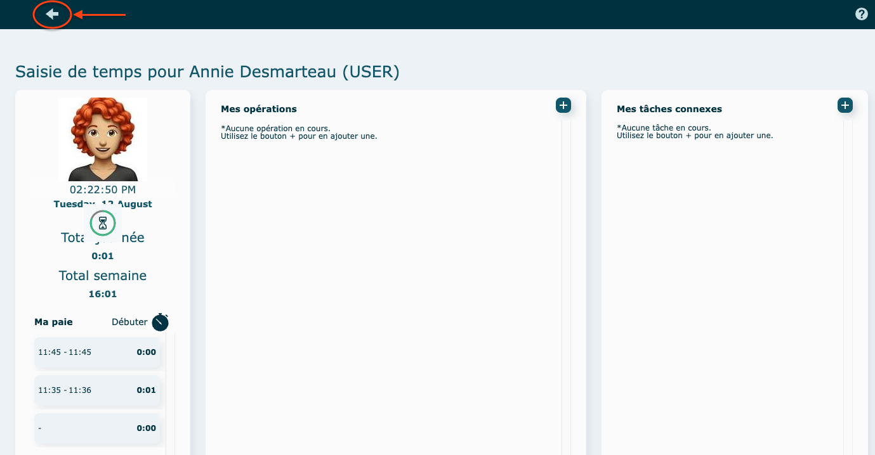Select the empty dash pay entry
Image resolution: width=875 pixels, height=455 pixels.
pyautogui.click(x=97, y=428)
